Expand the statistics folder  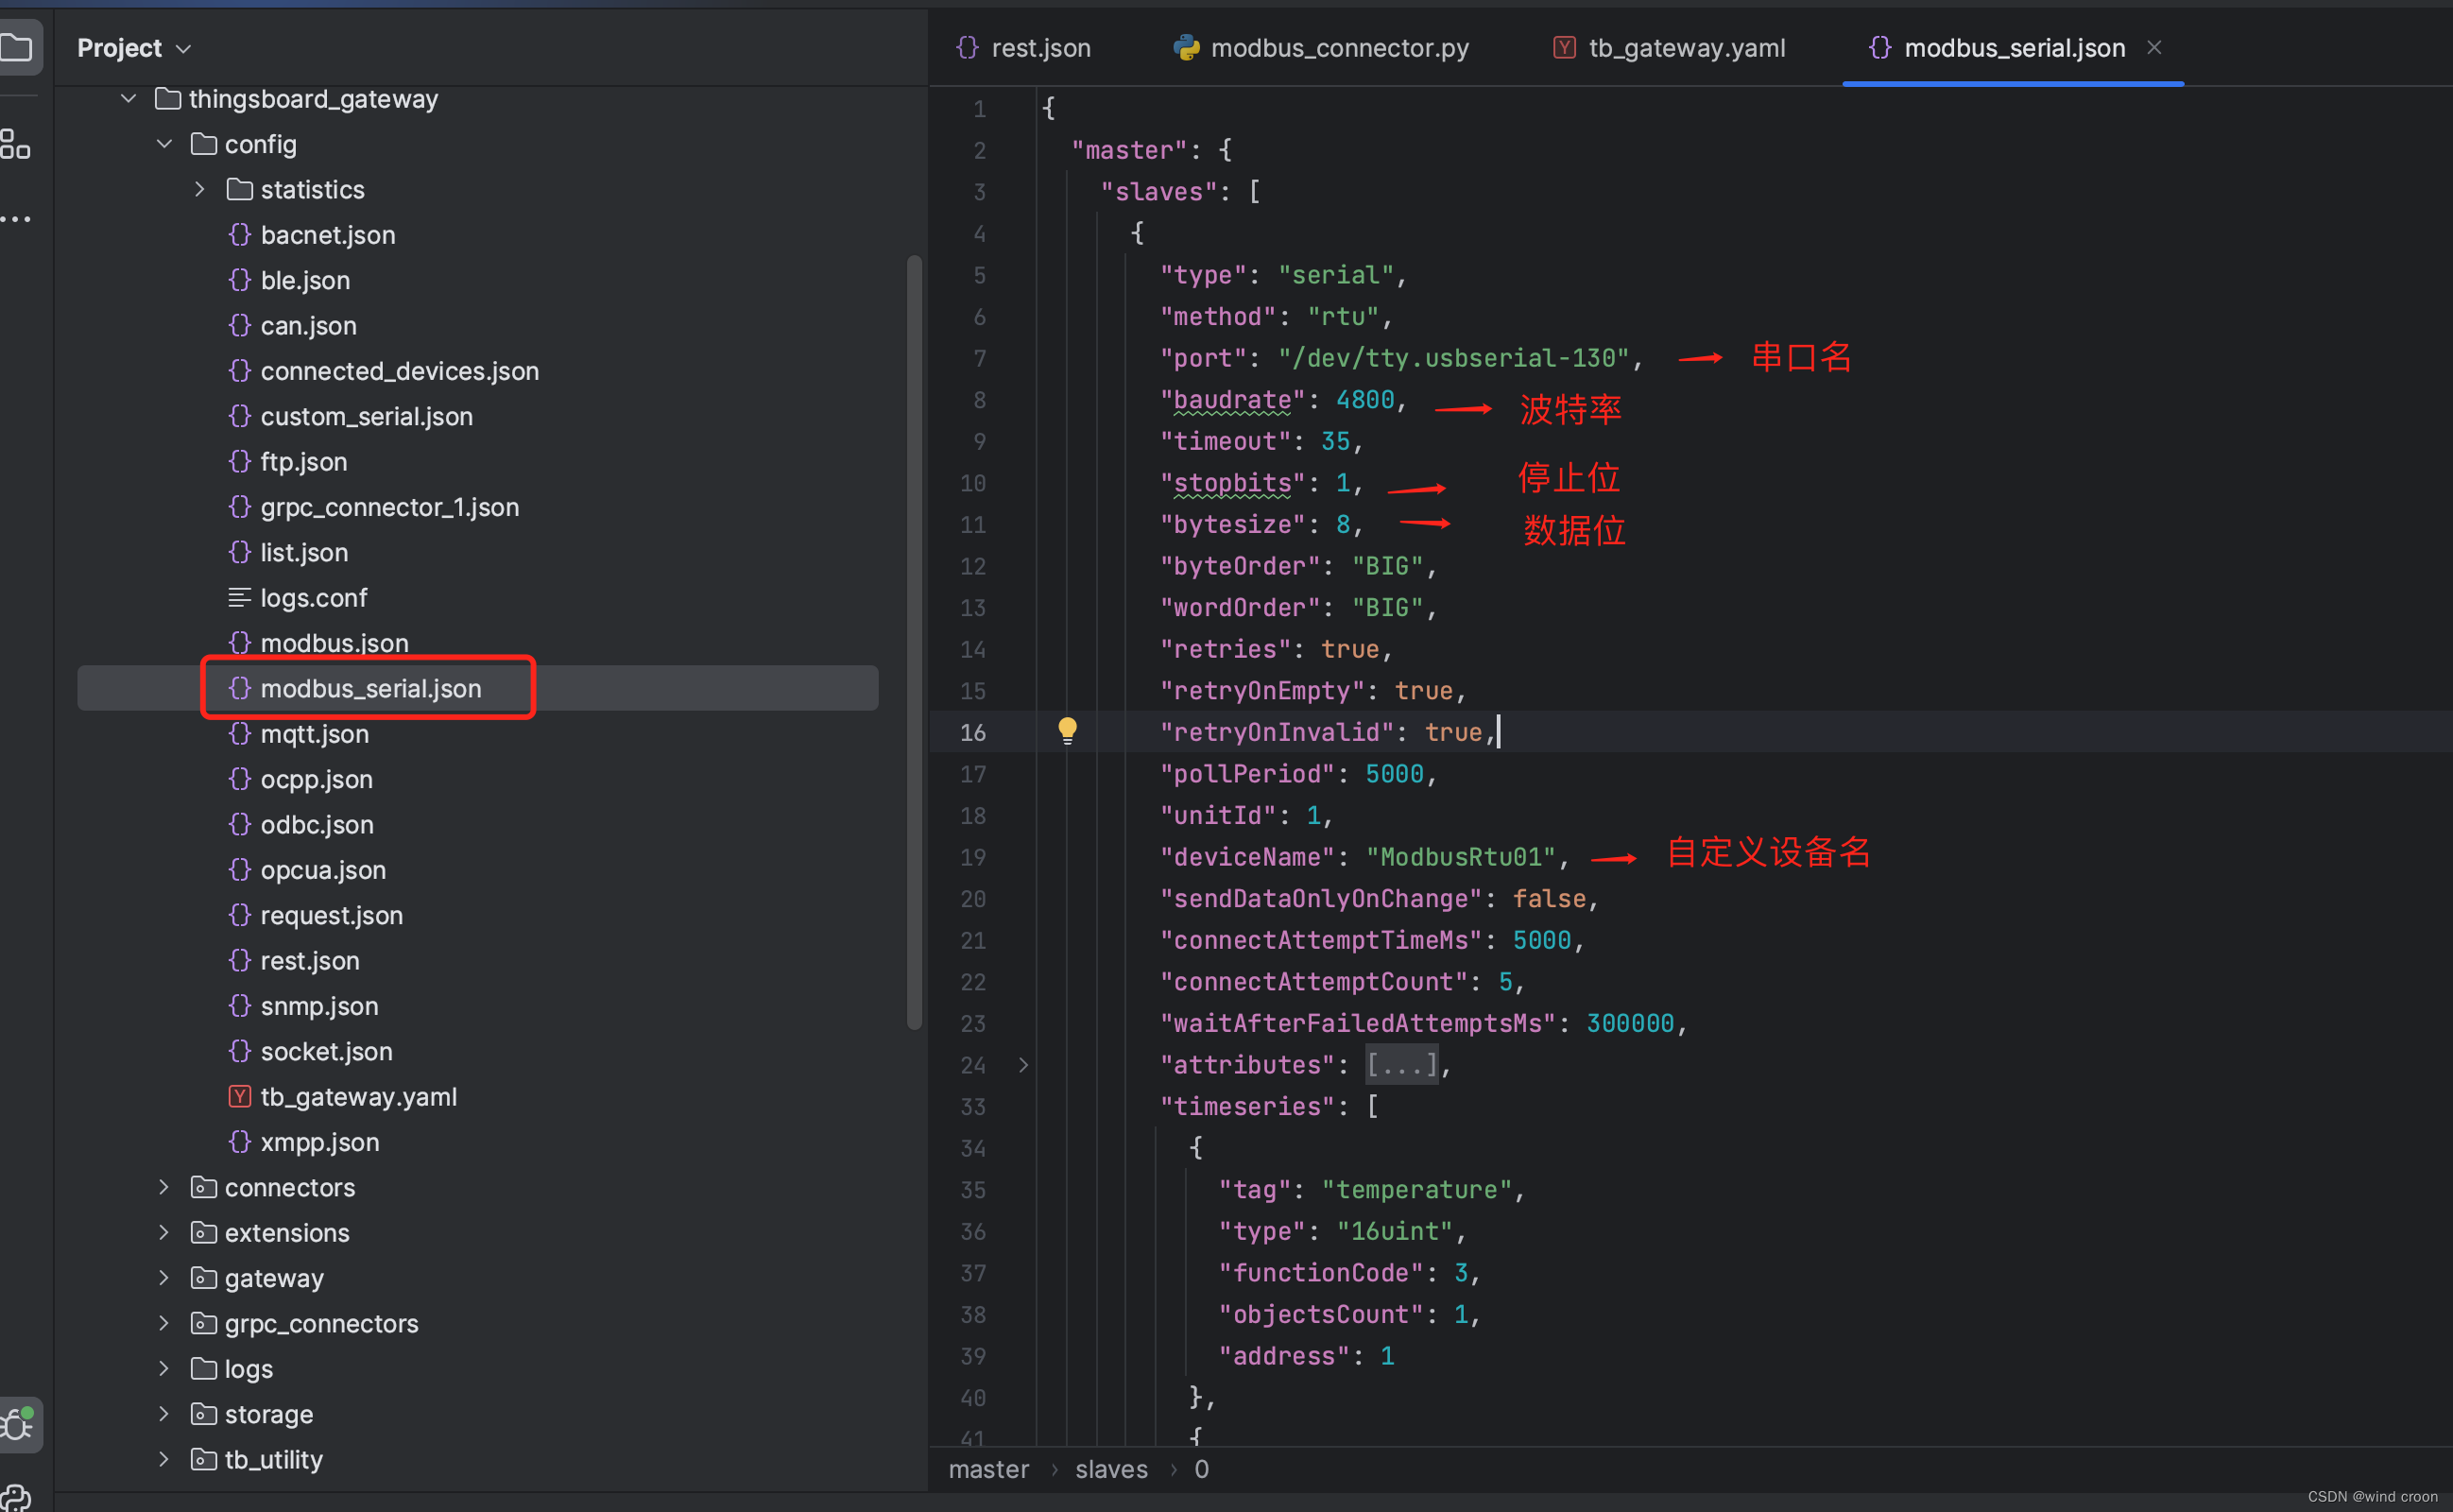coord(200,189)
